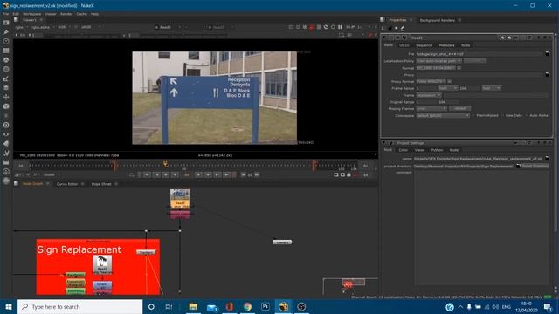This screenshot has height=314, width=559.
Task: Open the Channel nodes toolbar menu
Action: (6, 51)
